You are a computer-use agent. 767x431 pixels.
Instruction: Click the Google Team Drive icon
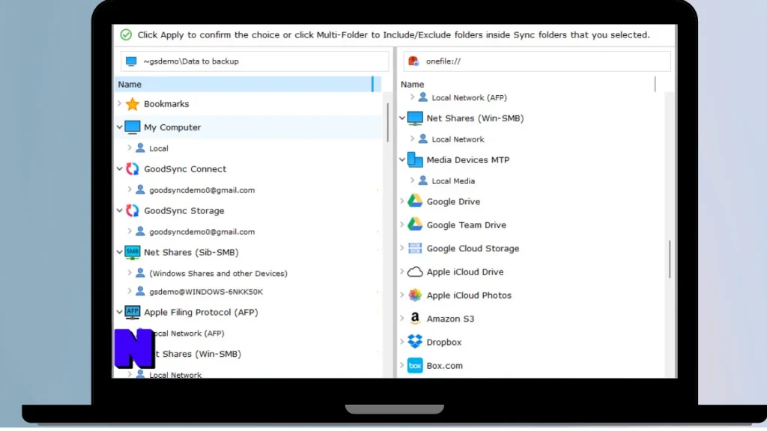click(415, 224)
